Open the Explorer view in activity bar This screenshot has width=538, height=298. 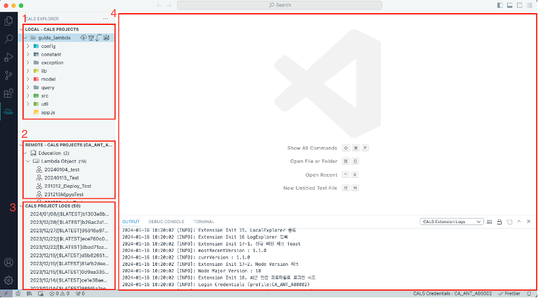(x=9, y=21)
